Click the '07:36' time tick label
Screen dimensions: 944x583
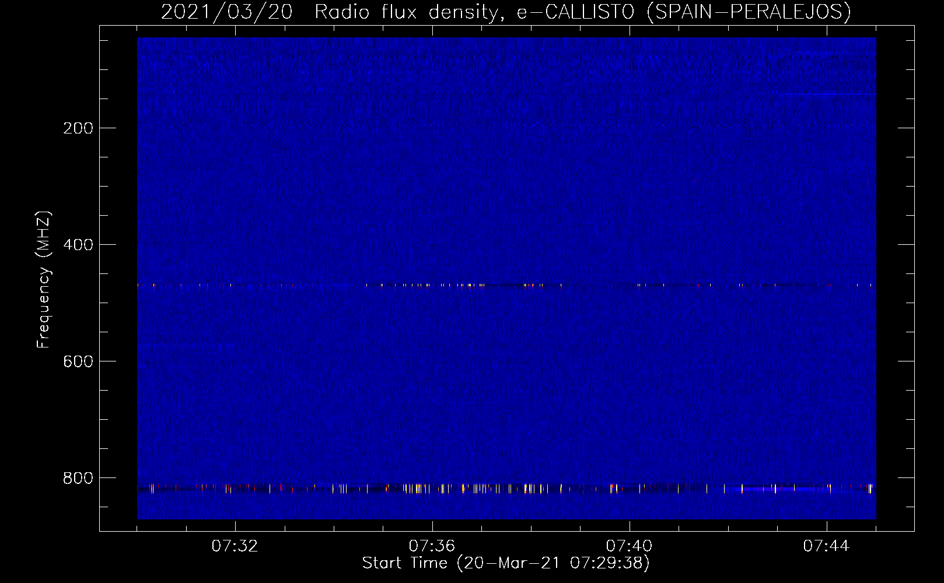tap(432, 546)
